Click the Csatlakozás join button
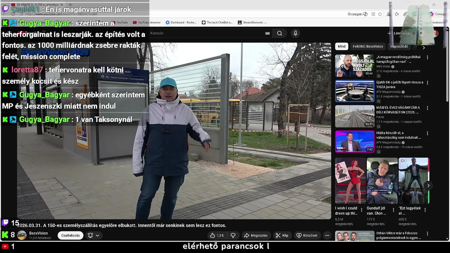This screenshot has width=450, height=253. [70, 235]
